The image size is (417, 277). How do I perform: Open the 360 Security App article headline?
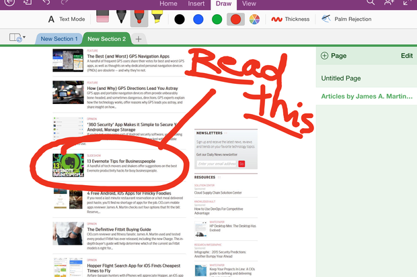coord(132,127)
